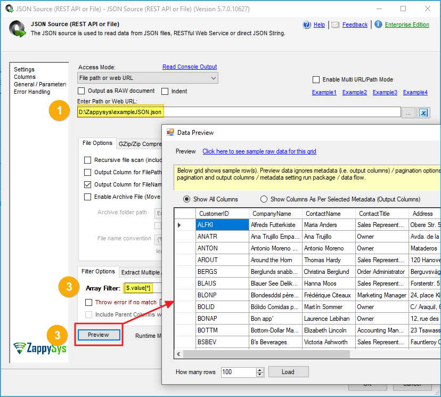The height and width of the screenshot is (397, 441).
Task: Increase the How many rows spinner value
Action: point(260,370)
